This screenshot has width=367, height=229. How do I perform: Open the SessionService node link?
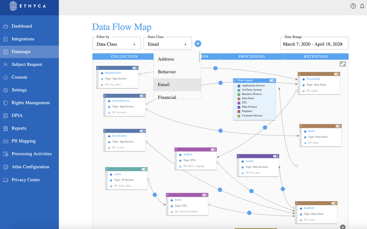[x=121, y=101]
